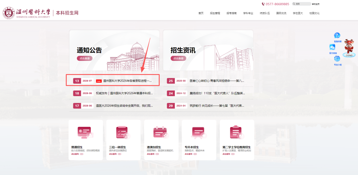Click the 三位一体招生 card title
This screenshot has width=358, height=175.
118,147
